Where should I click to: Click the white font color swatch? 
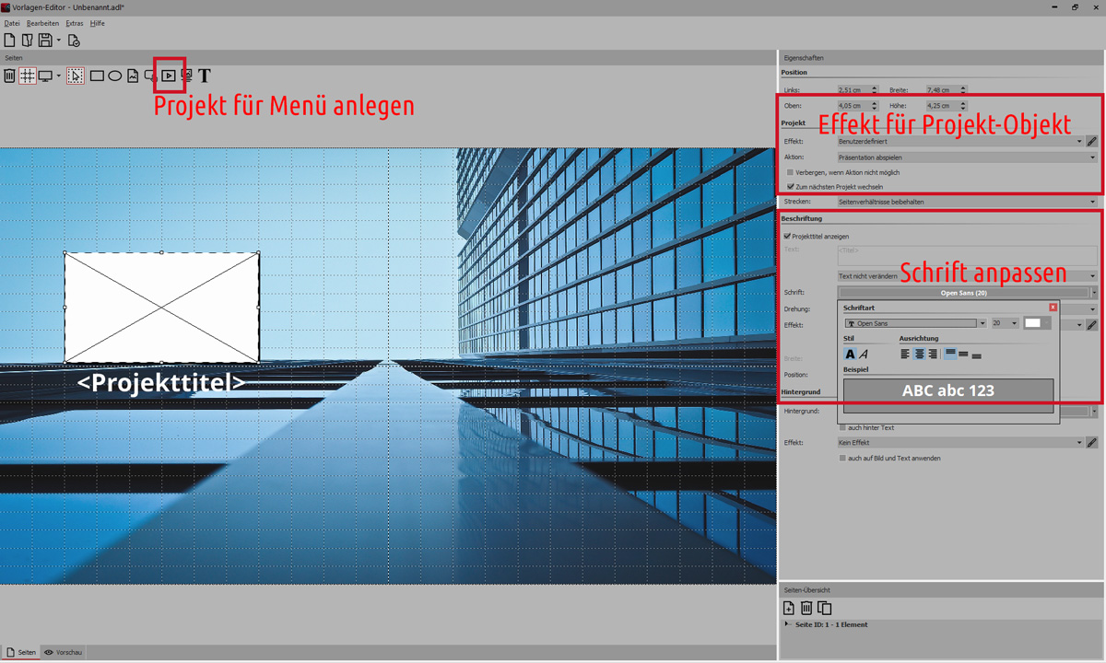1032,323
